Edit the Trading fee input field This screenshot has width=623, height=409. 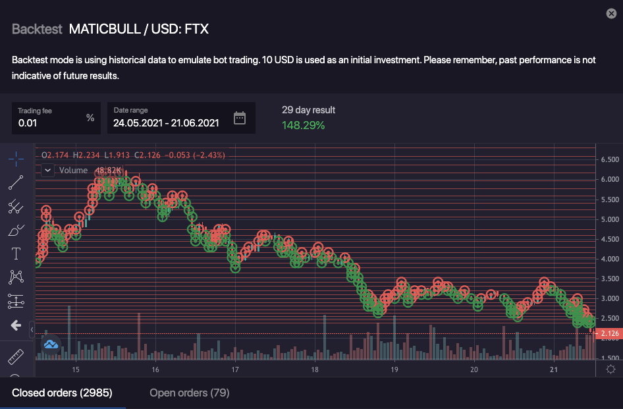coord(49,123)
